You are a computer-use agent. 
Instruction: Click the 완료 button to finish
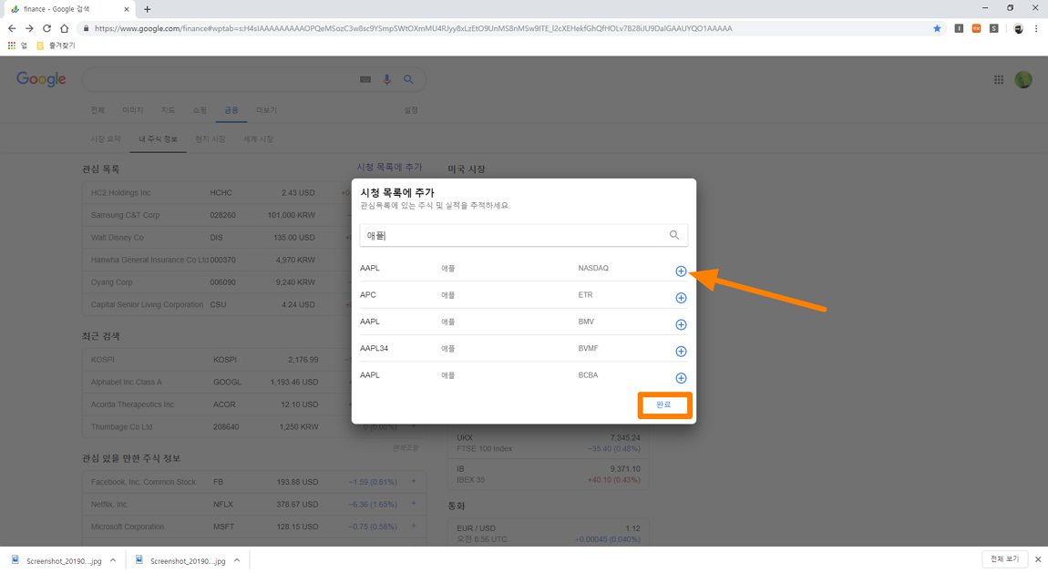[663, 404]
